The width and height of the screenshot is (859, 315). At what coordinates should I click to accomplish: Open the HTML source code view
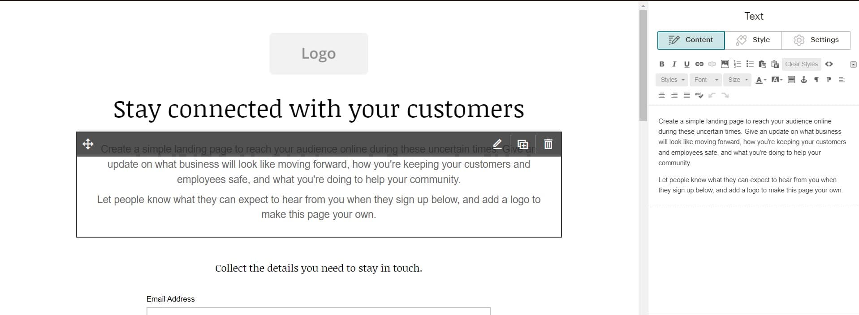point(829,64)
